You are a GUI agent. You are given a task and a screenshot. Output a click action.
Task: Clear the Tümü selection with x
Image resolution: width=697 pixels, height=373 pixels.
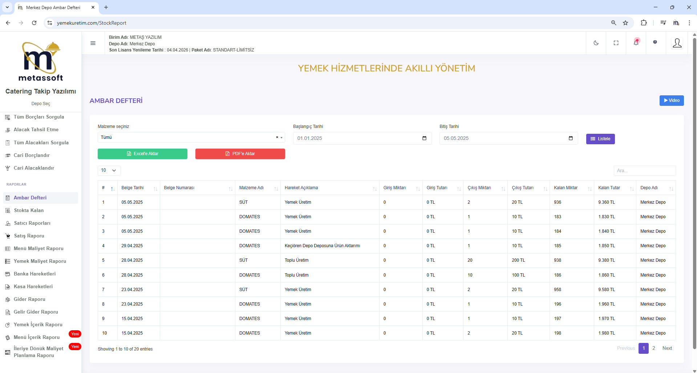point(277,137)
